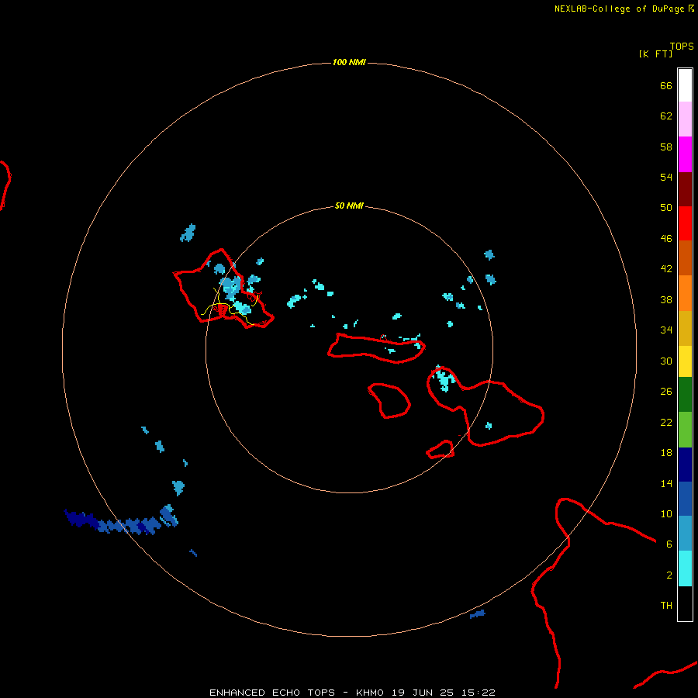Click the 50 legend value

tap(666, 207)
